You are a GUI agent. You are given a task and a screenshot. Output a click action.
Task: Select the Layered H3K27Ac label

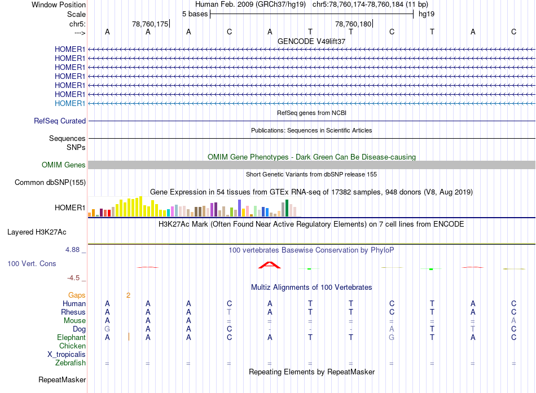(37, 232)
